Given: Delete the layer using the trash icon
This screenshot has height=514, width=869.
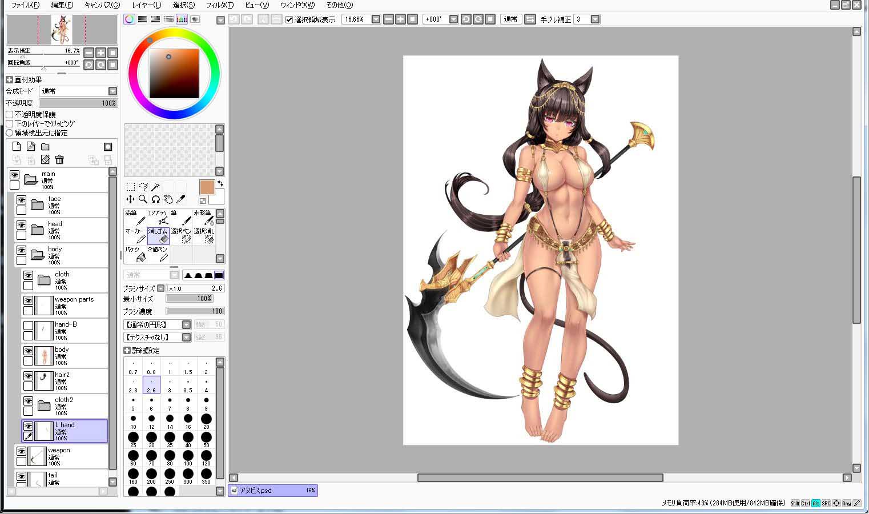Looking at the screenshot, I should coord(59,159).
